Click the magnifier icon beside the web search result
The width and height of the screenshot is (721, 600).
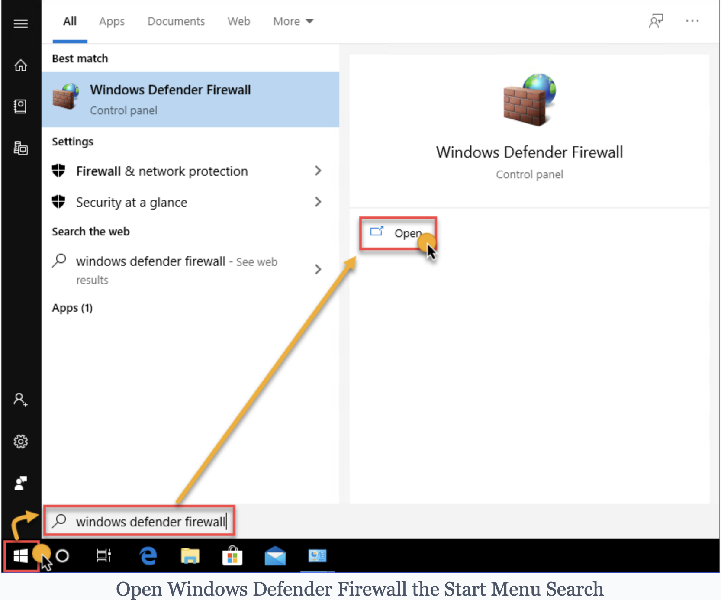tap(59, 261)
